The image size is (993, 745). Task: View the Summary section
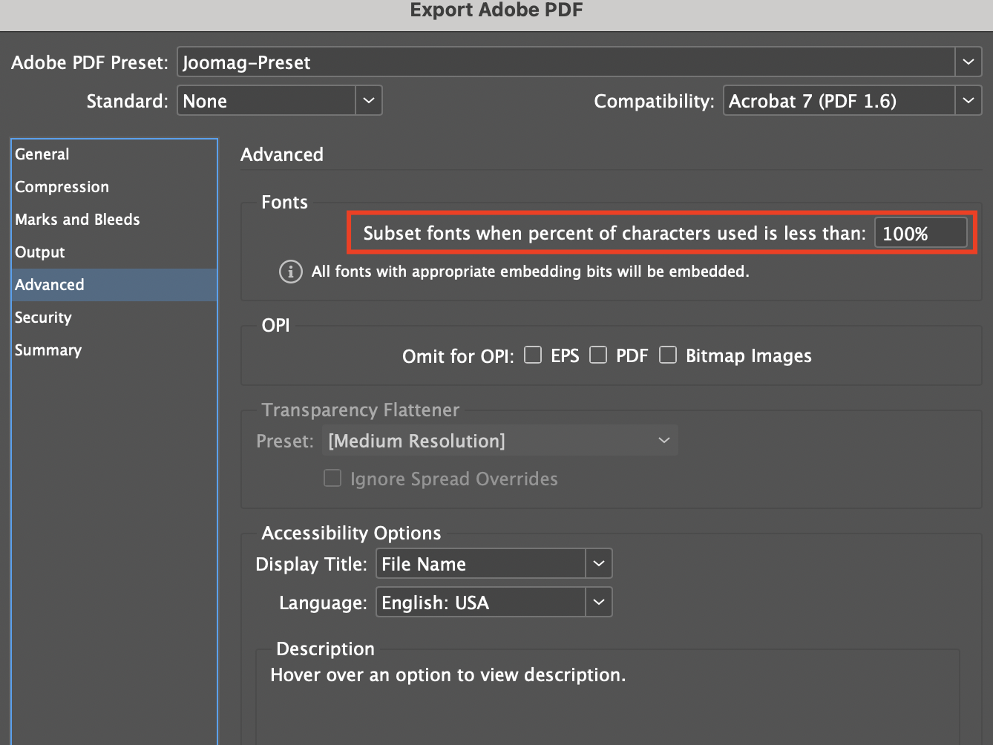pyautogui.click(x=48, y=350)
